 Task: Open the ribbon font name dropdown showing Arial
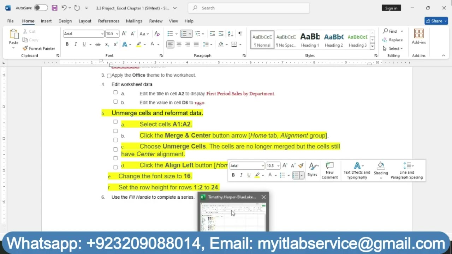[x=102, y=34]
